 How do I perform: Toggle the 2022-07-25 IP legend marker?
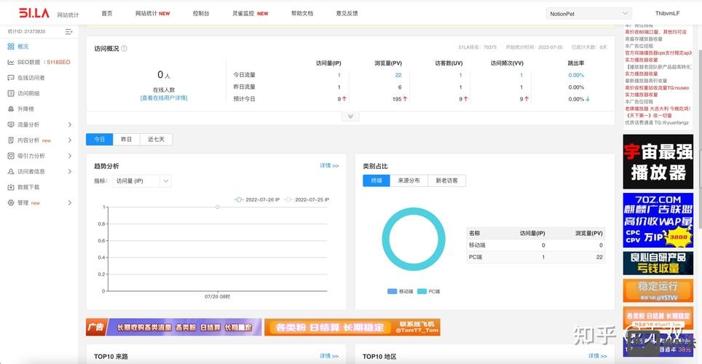(288, 199)
